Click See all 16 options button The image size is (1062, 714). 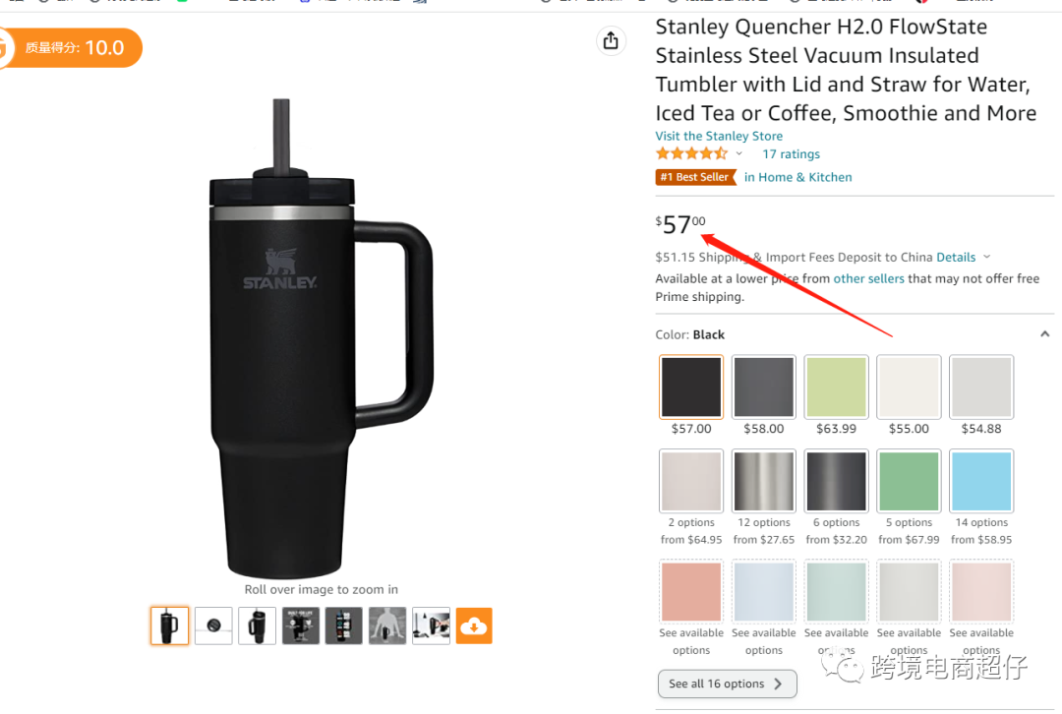pyautogui.click(x=727, y=684)
